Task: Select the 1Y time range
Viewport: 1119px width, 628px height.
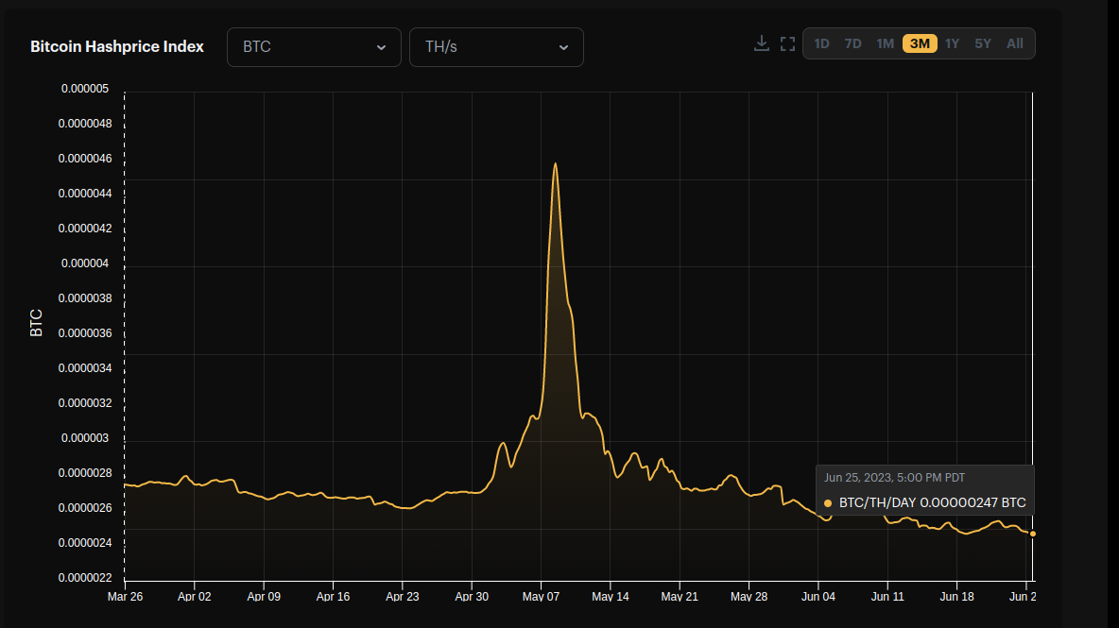Action: 952,43
